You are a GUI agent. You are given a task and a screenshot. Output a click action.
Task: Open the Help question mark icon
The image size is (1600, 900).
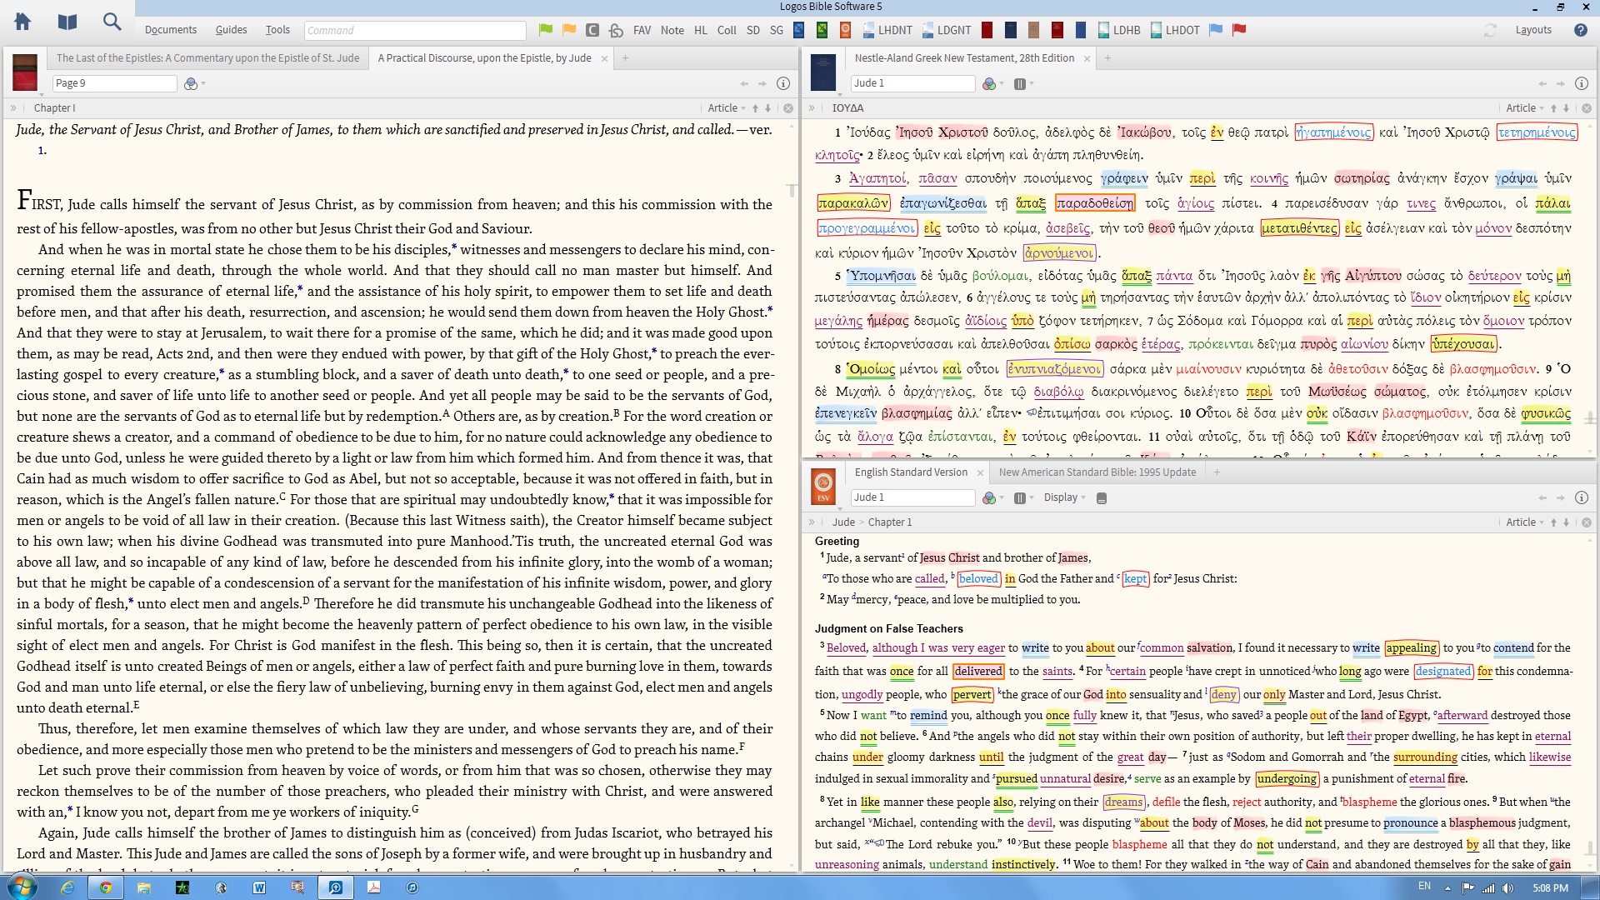tap(1580, 30)
